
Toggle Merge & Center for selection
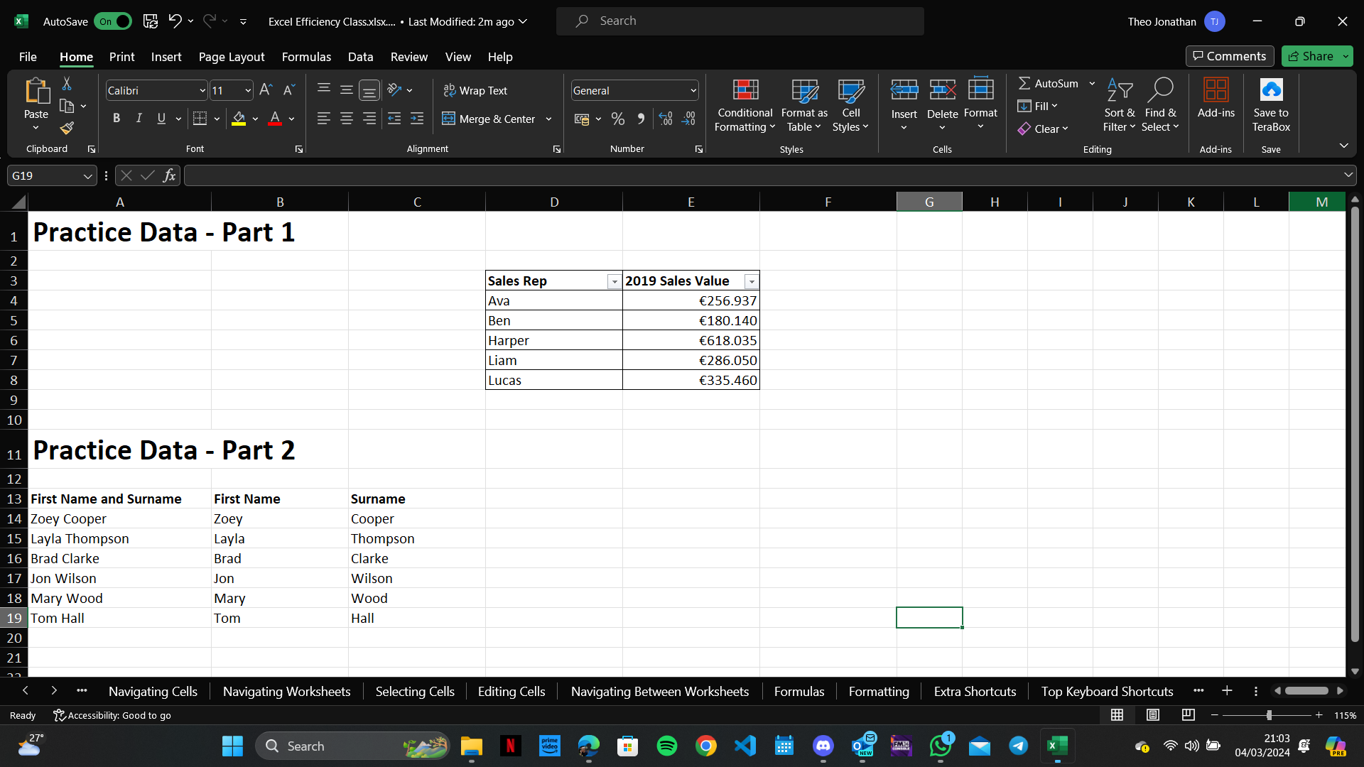tap(489, 119)
